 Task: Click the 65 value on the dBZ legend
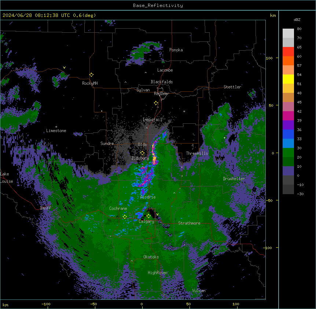(x=299, y=47)
